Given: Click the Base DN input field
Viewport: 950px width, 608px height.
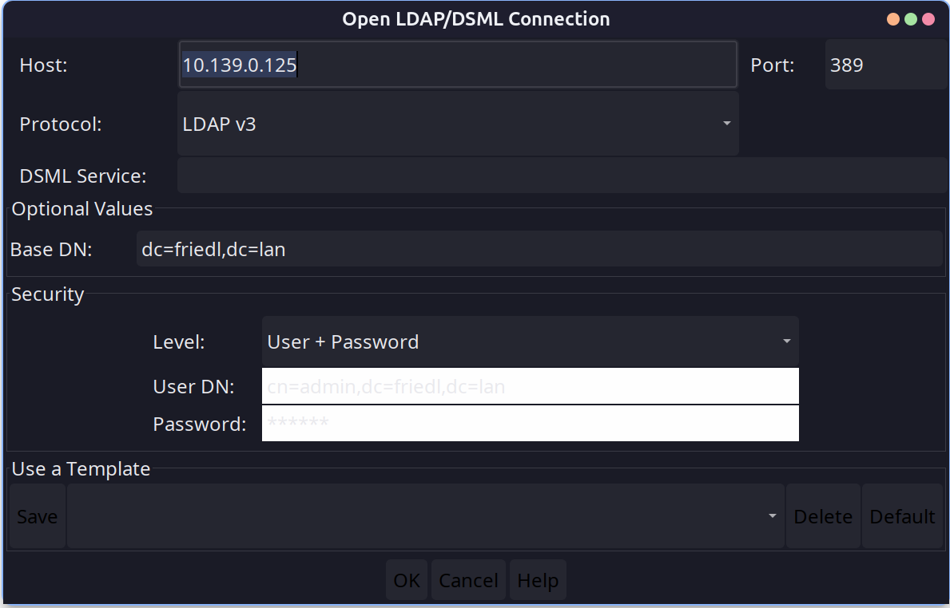Looking at the screenshot, I should tap(539, 250).
